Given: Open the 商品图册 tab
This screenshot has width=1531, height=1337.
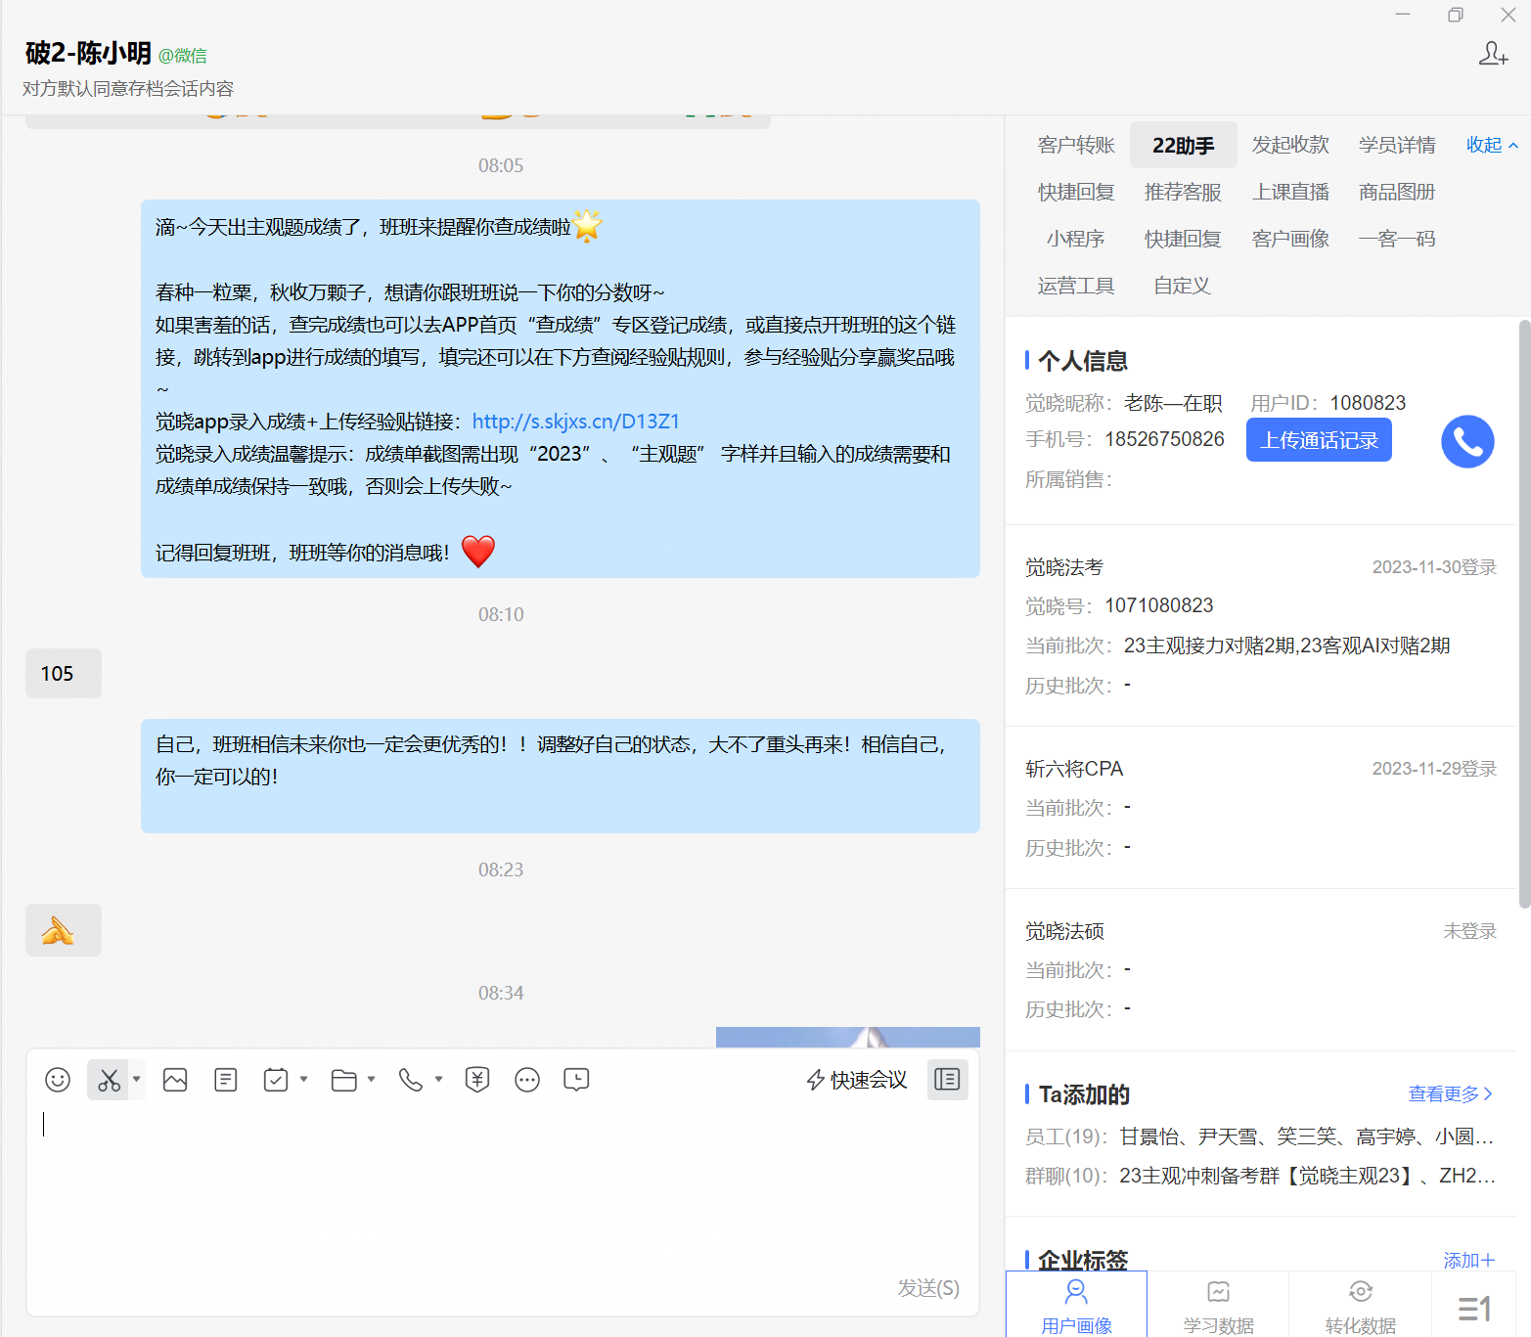Looking at the screenshot, I should [1397, 193].
